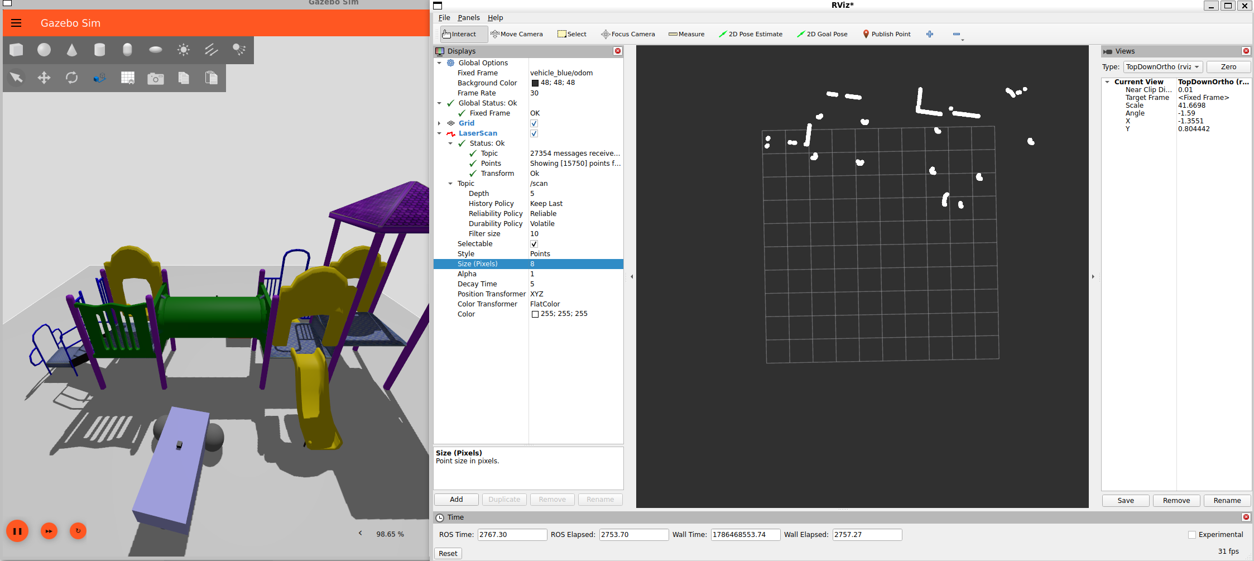Viewport: 1254px width, 561px height.
Task: Open the RViz File menu
Action: click(x=444, y=17)
